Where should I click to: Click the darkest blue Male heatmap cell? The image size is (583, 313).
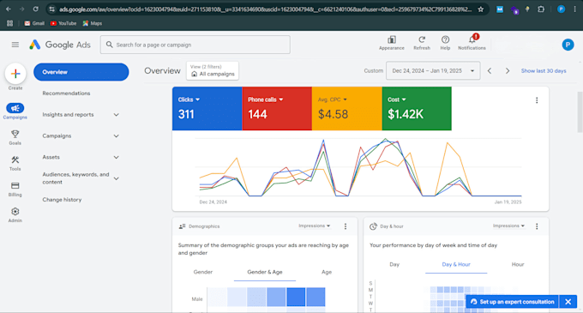tap(296, 298)
